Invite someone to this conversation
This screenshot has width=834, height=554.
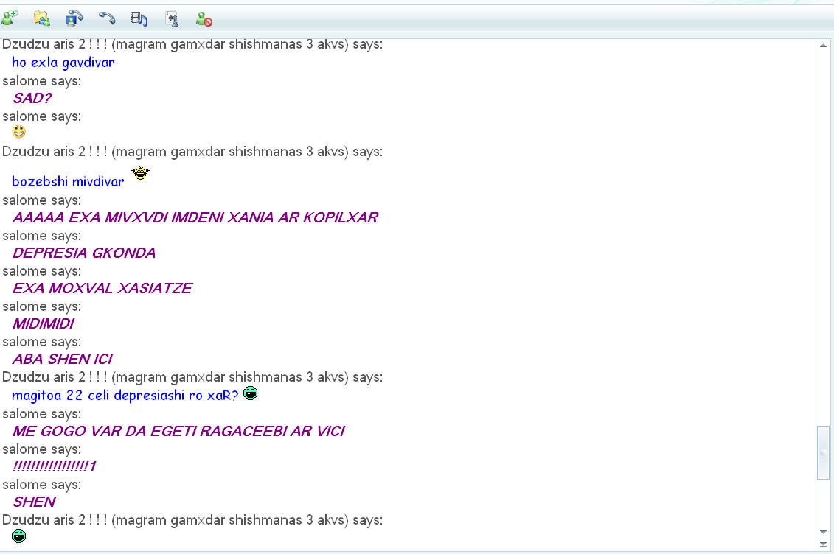coord(10,18)
